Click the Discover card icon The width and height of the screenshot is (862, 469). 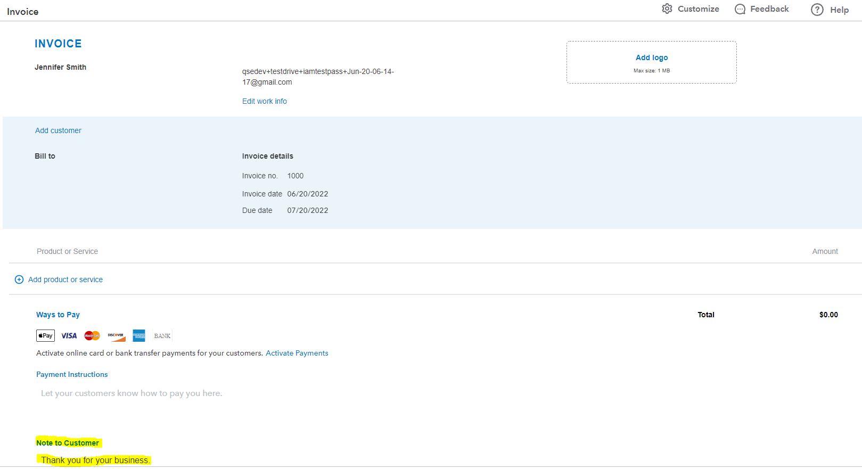(116, 336)
